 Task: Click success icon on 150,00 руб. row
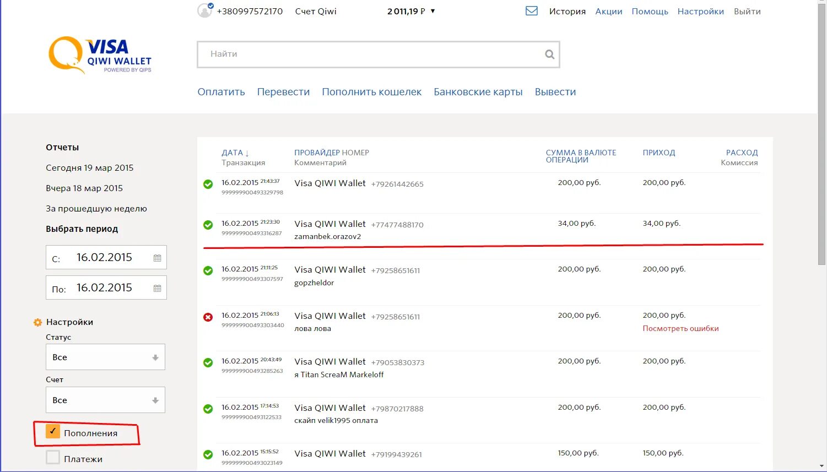tap(208, 454)
